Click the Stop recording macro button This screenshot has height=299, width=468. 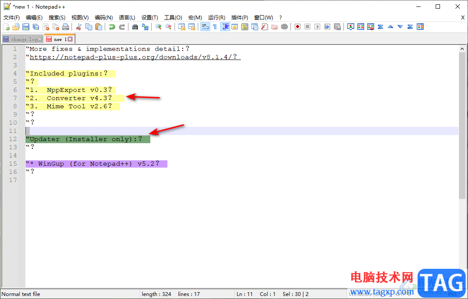307,27
